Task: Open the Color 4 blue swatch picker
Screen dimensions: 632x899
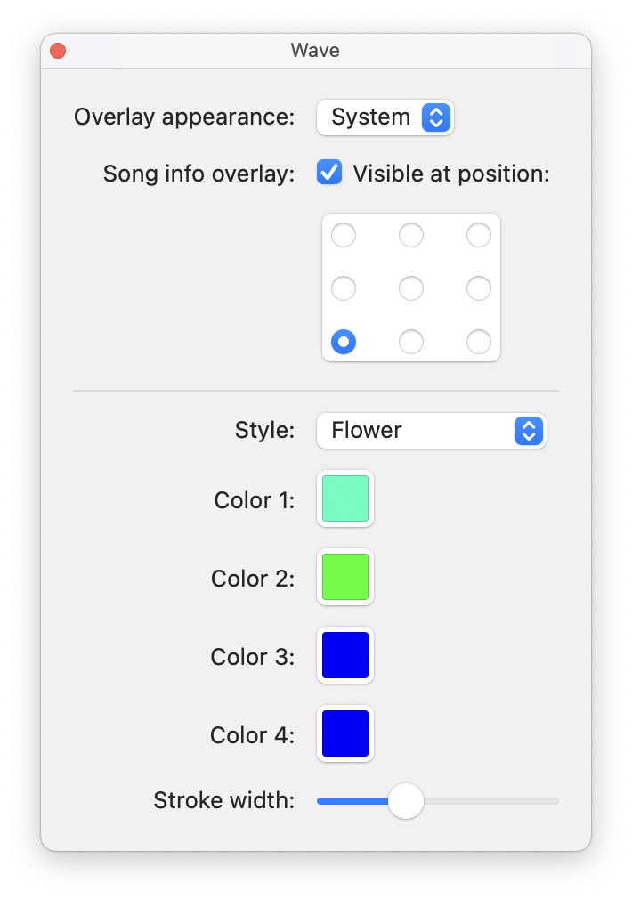Action: (x=344, y=733)
